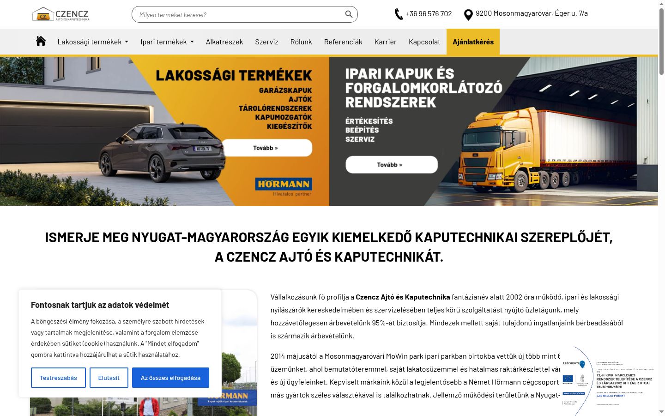Viewport: 665px width, 416px height.
Task: Open Rólunk page
Action: [301, 42]
